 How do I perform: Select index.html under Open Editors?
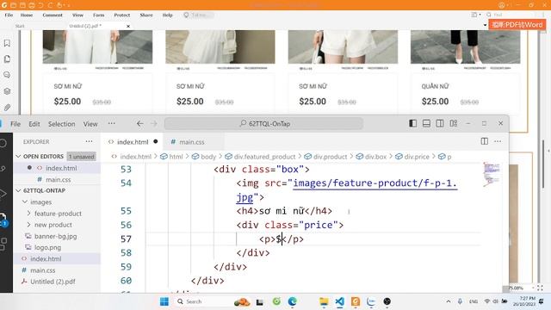tap(61, 168)
